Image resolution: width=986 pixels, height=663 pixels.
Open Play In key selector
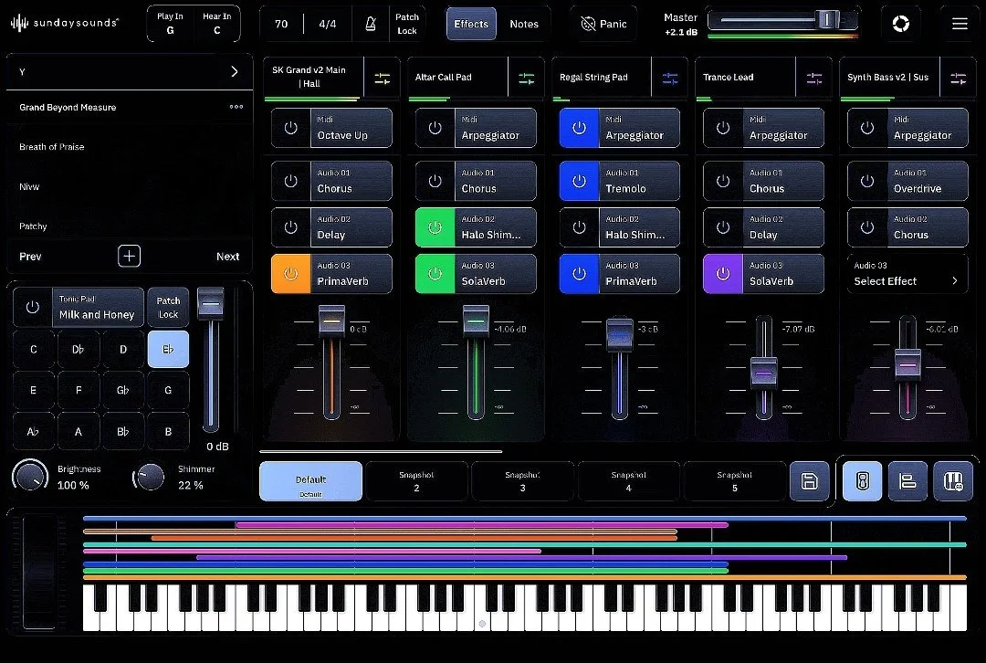[170, 23]
